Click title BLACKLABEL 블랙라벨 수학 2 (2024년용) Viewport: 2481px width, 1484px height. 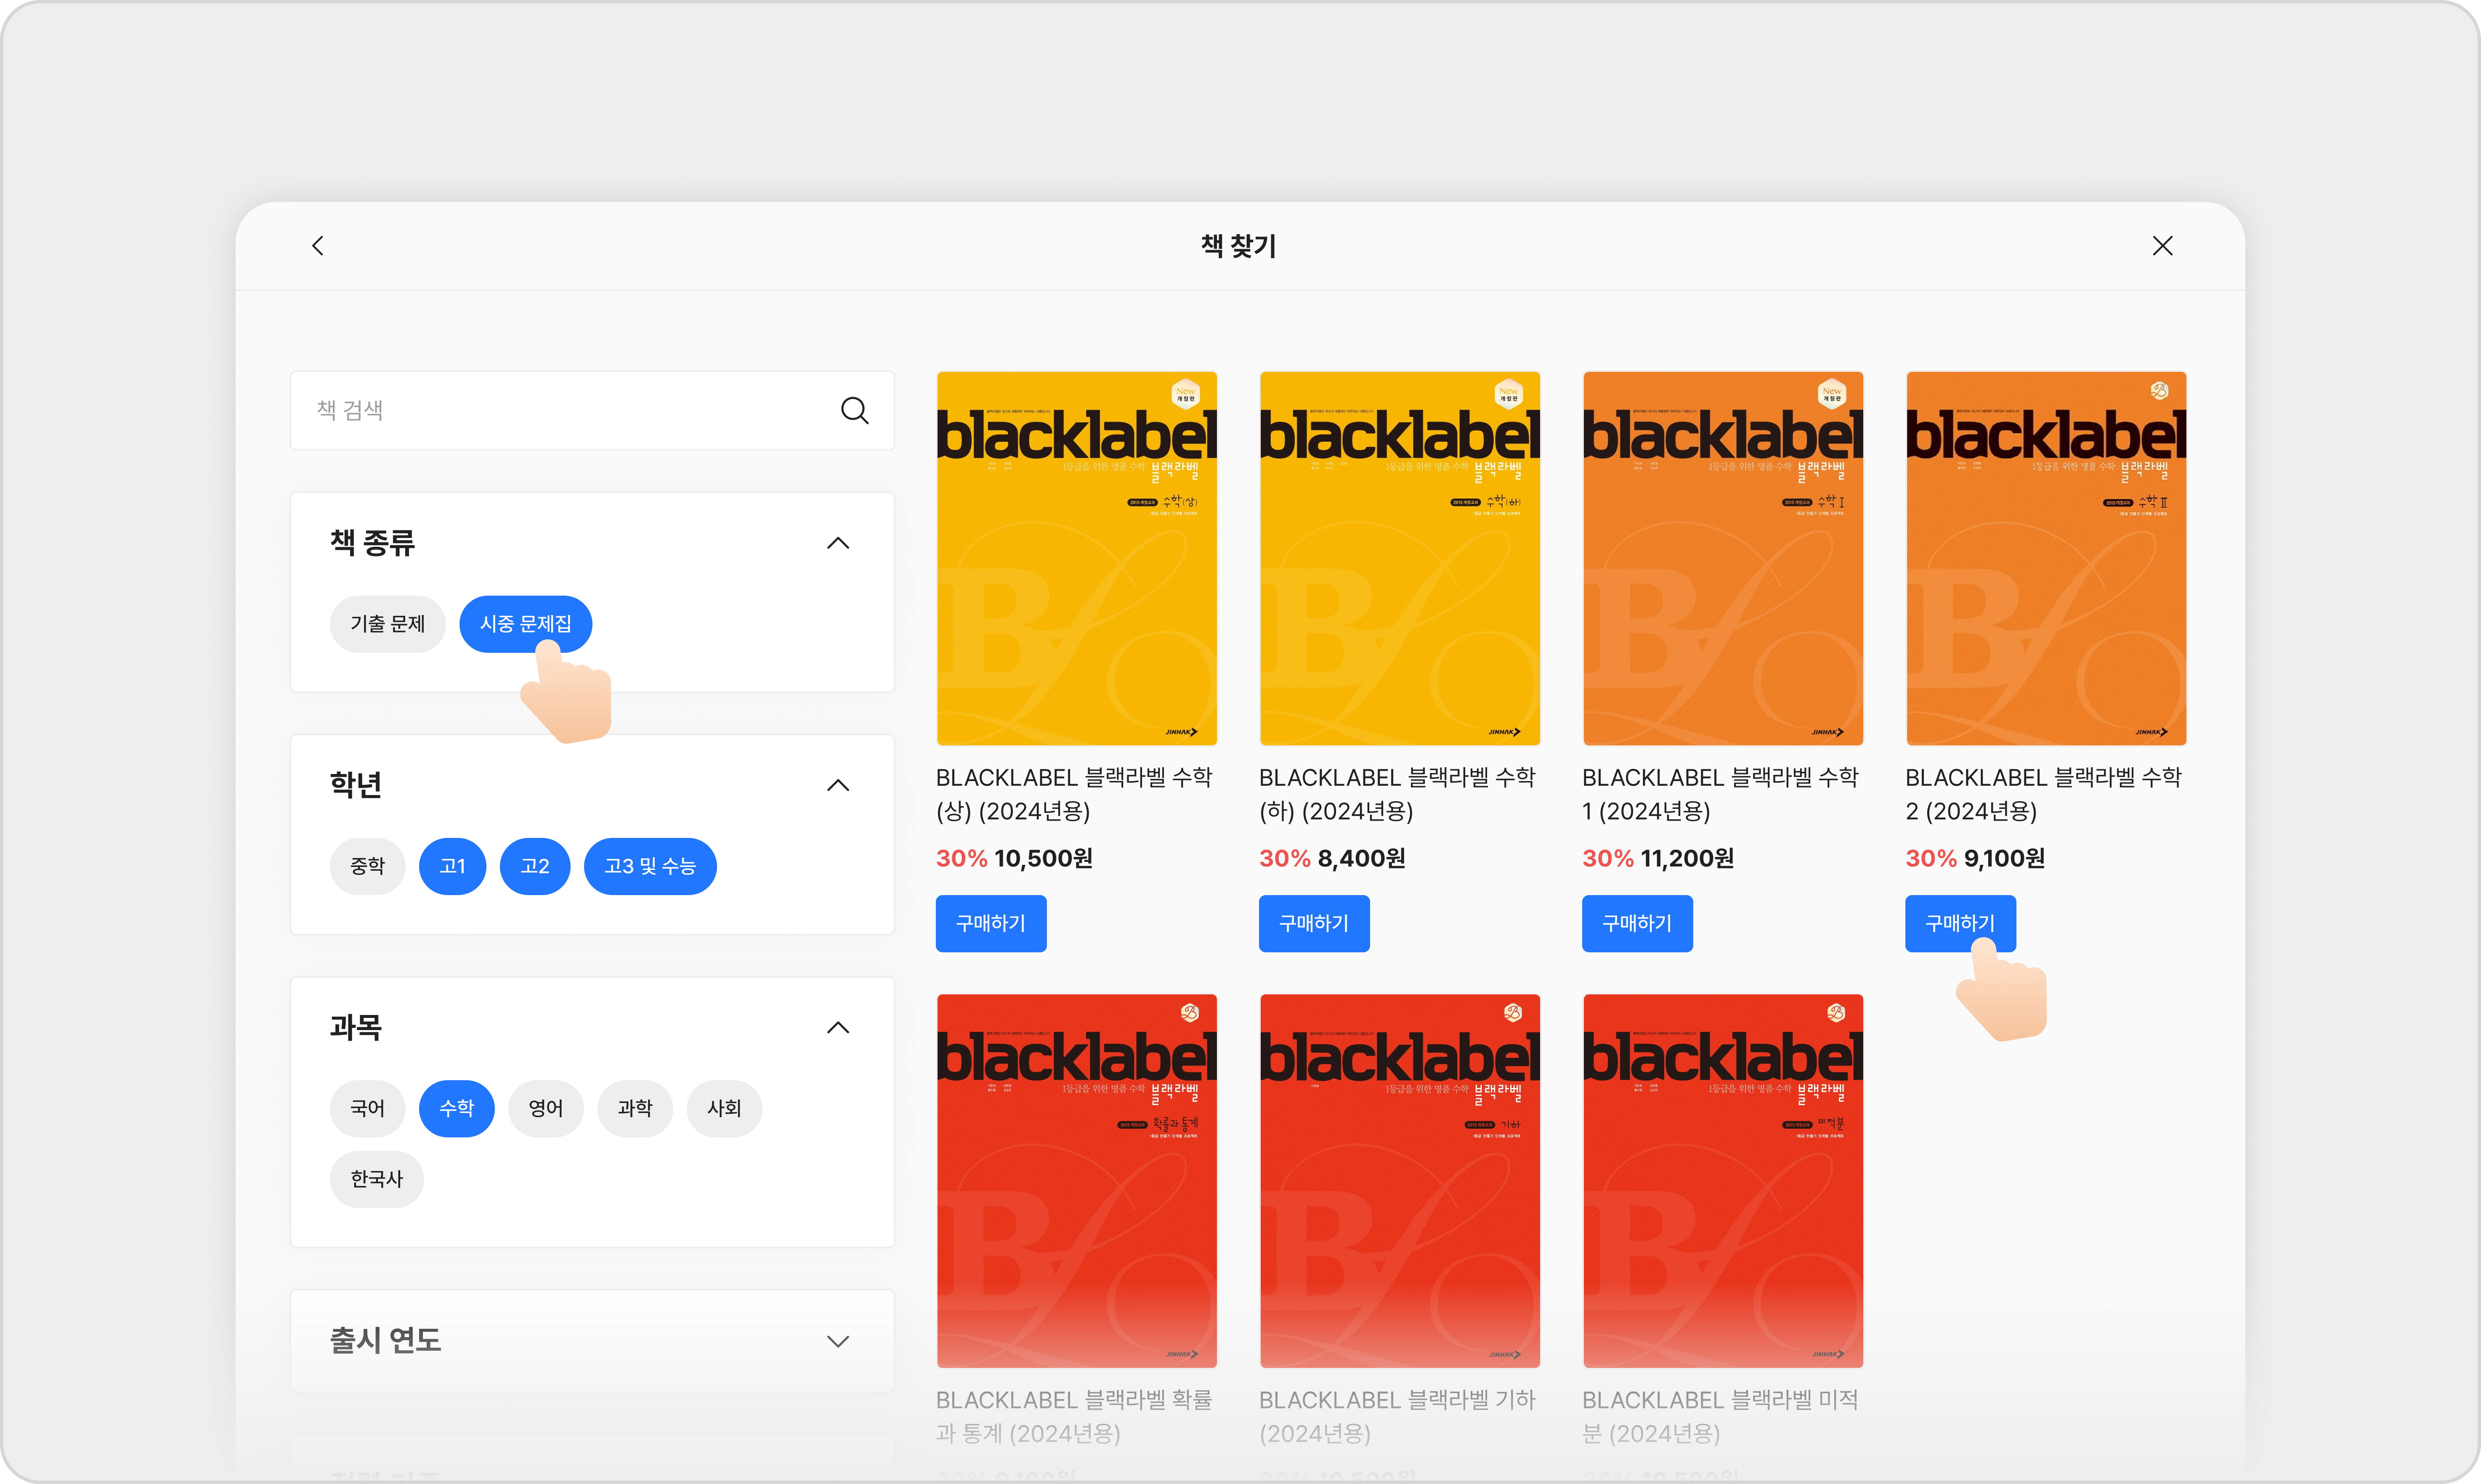2044,794
